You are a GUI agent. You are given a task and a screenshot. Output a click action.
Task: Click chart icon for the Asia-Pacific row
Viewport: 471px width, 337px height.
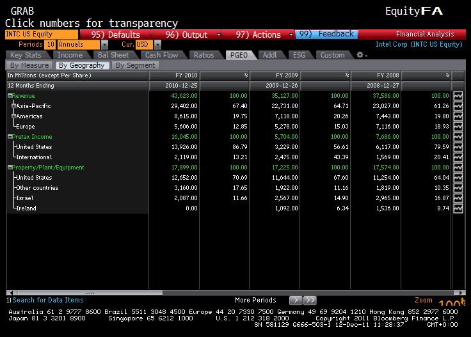click(458, 106)
